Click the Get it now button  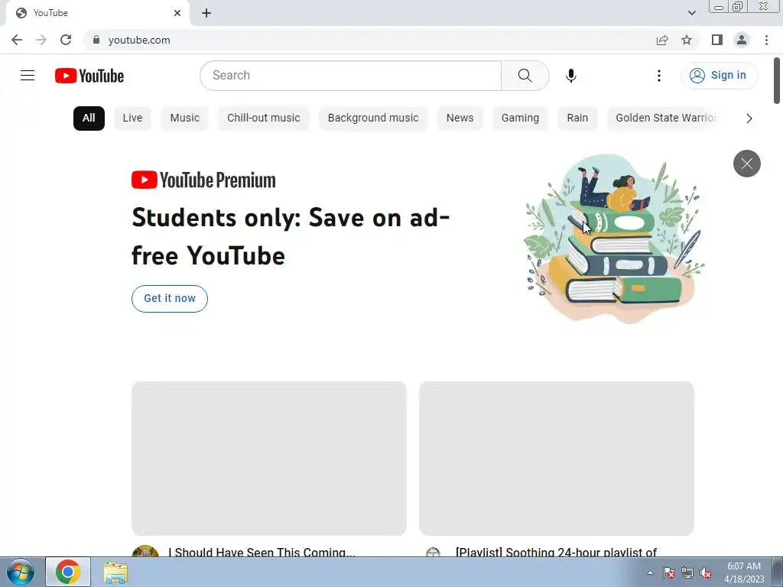[170, 299]
